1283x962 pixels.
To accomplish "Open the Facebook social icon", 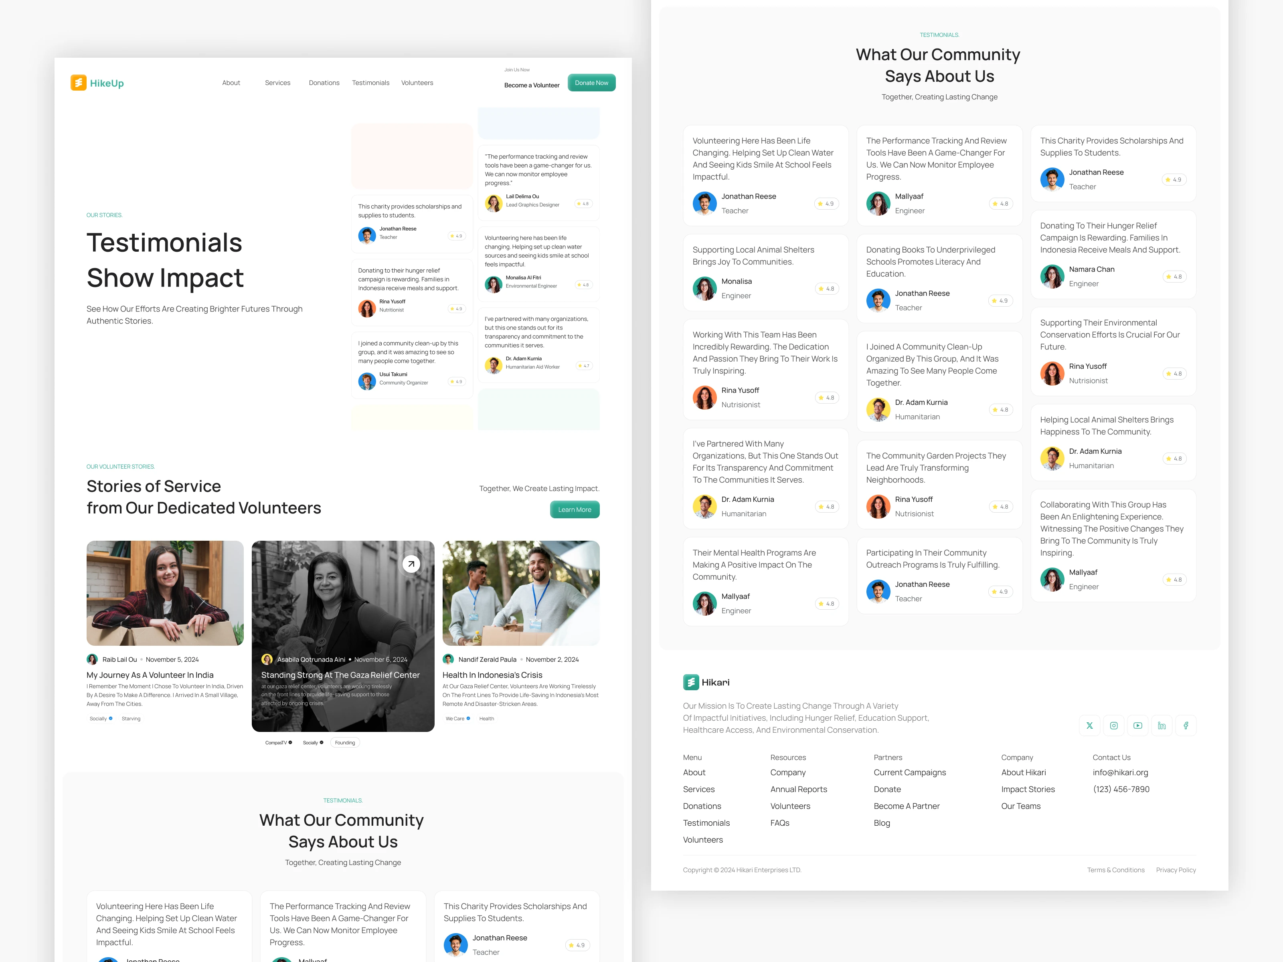I will (1186, 726).
